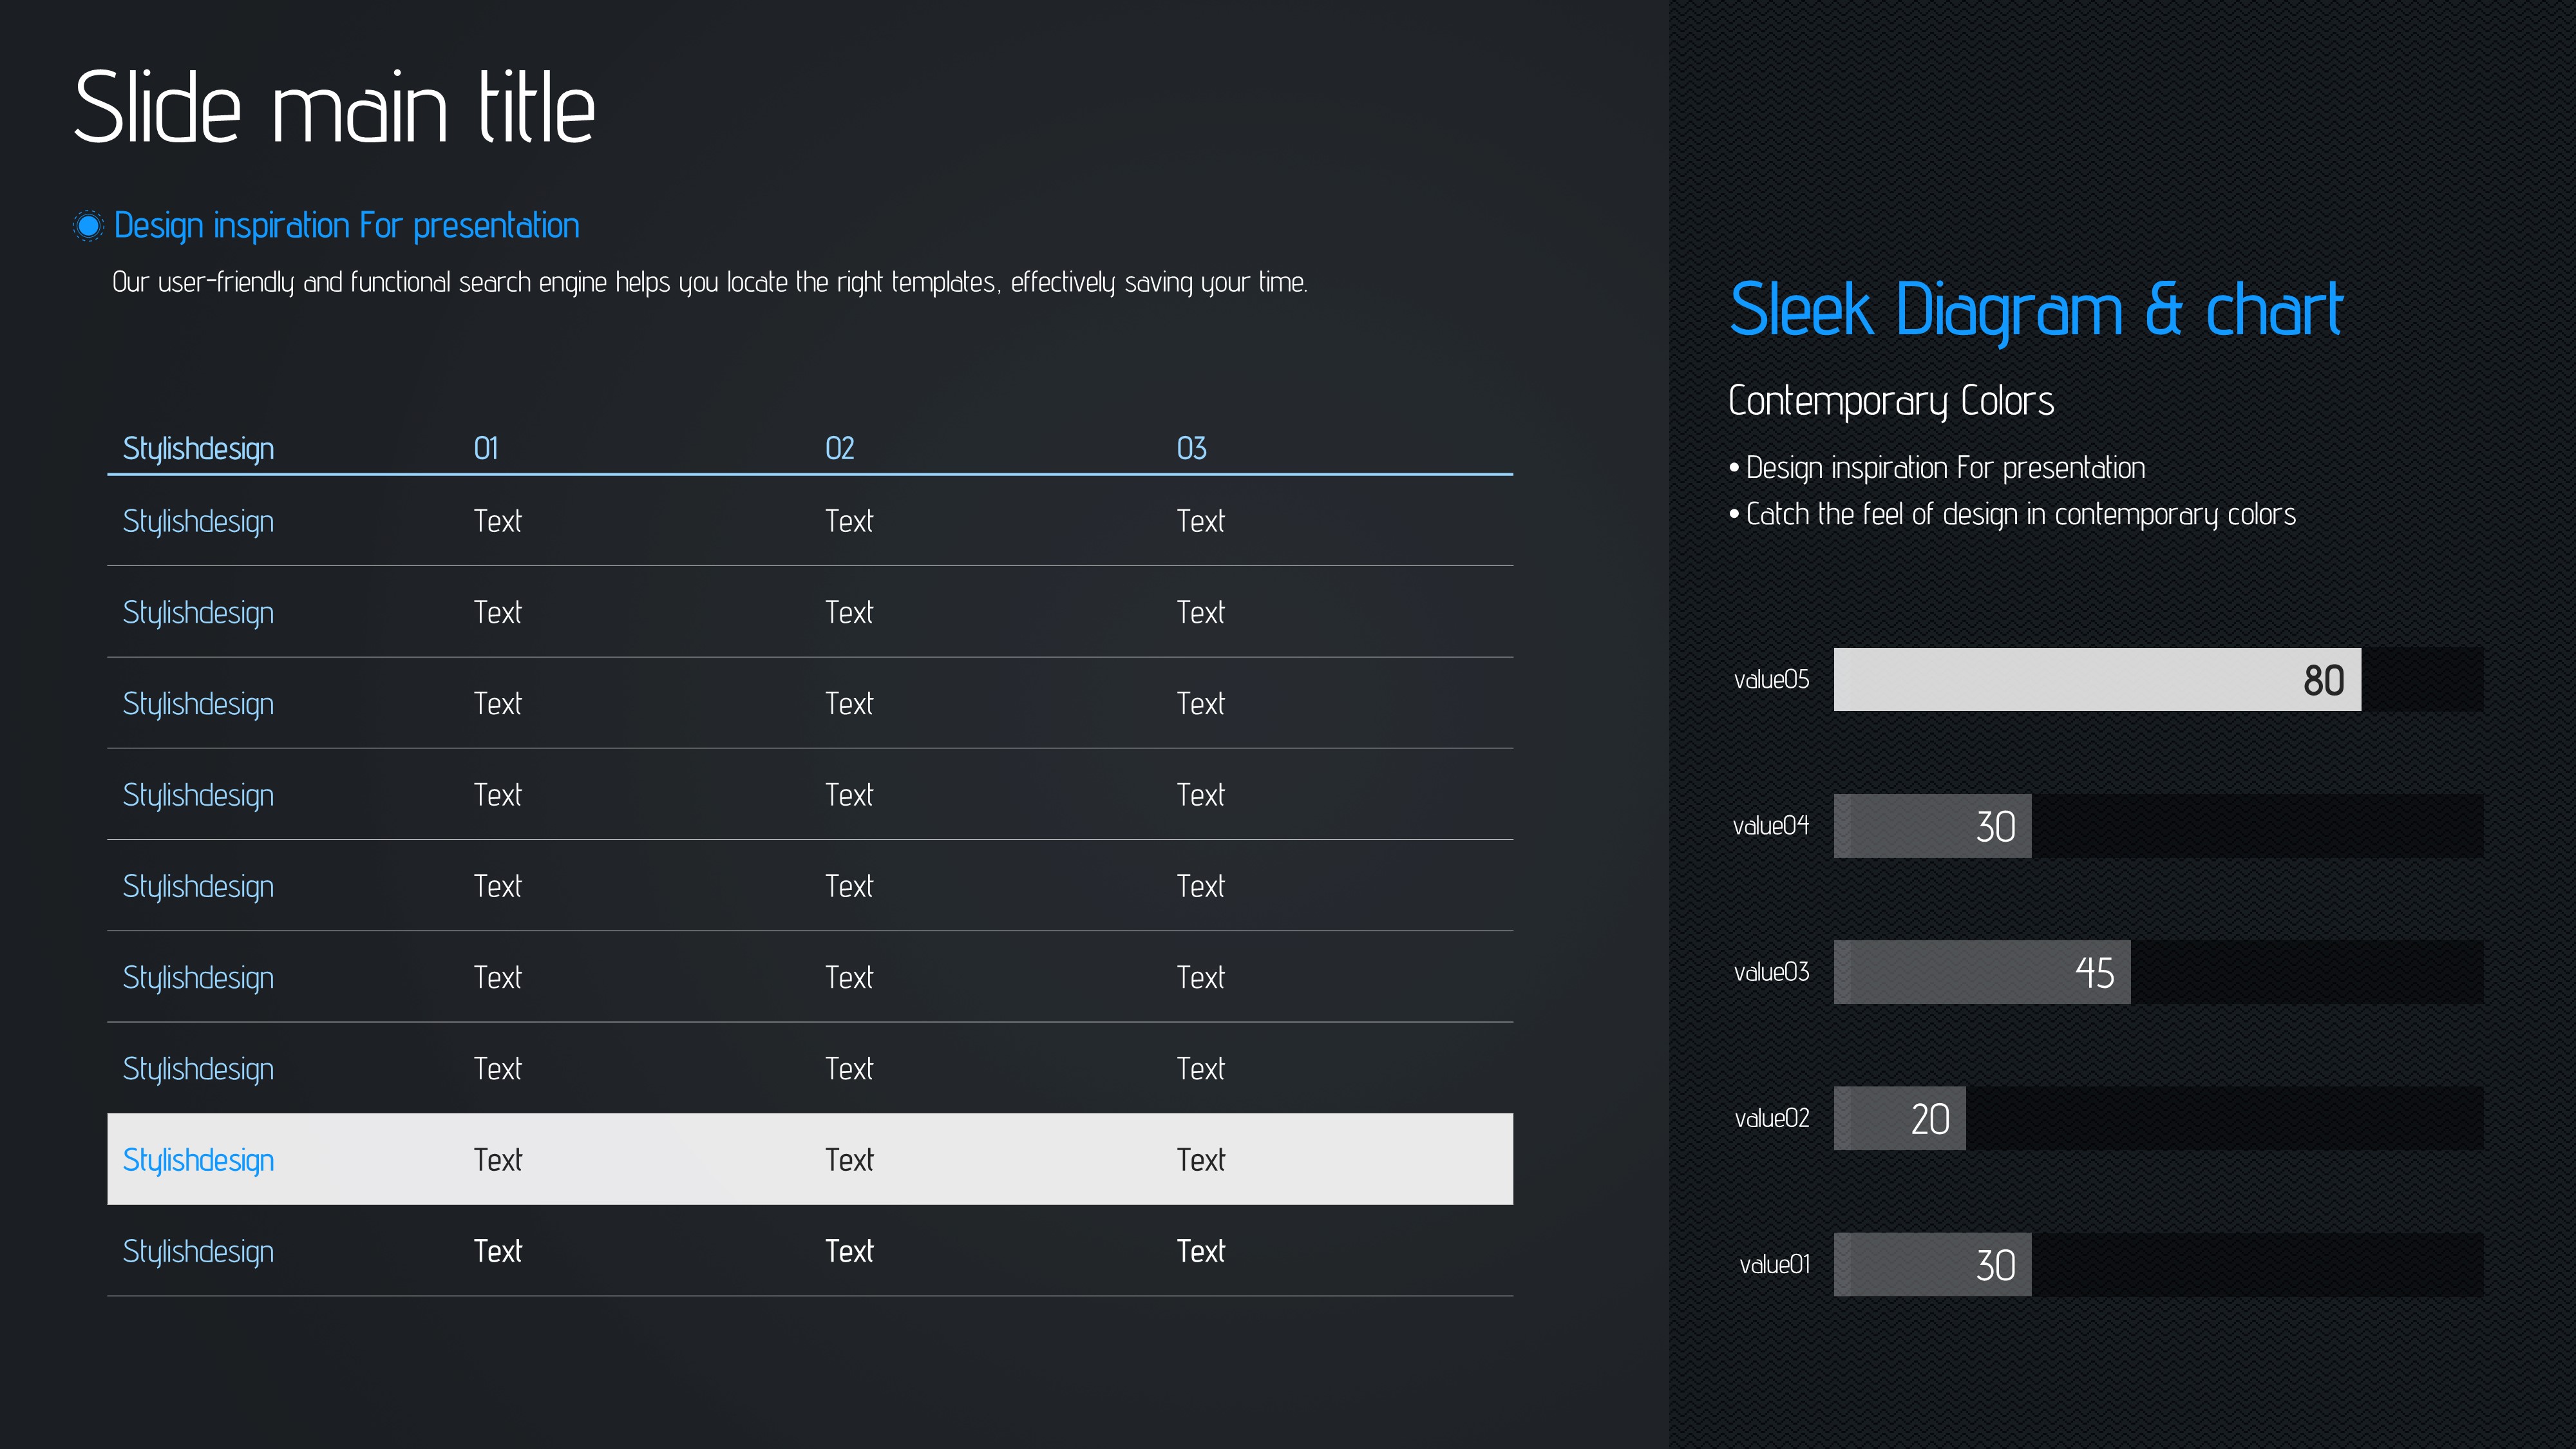
Task: Click the value03 bar showing 45
Action: click(1981, 972)
